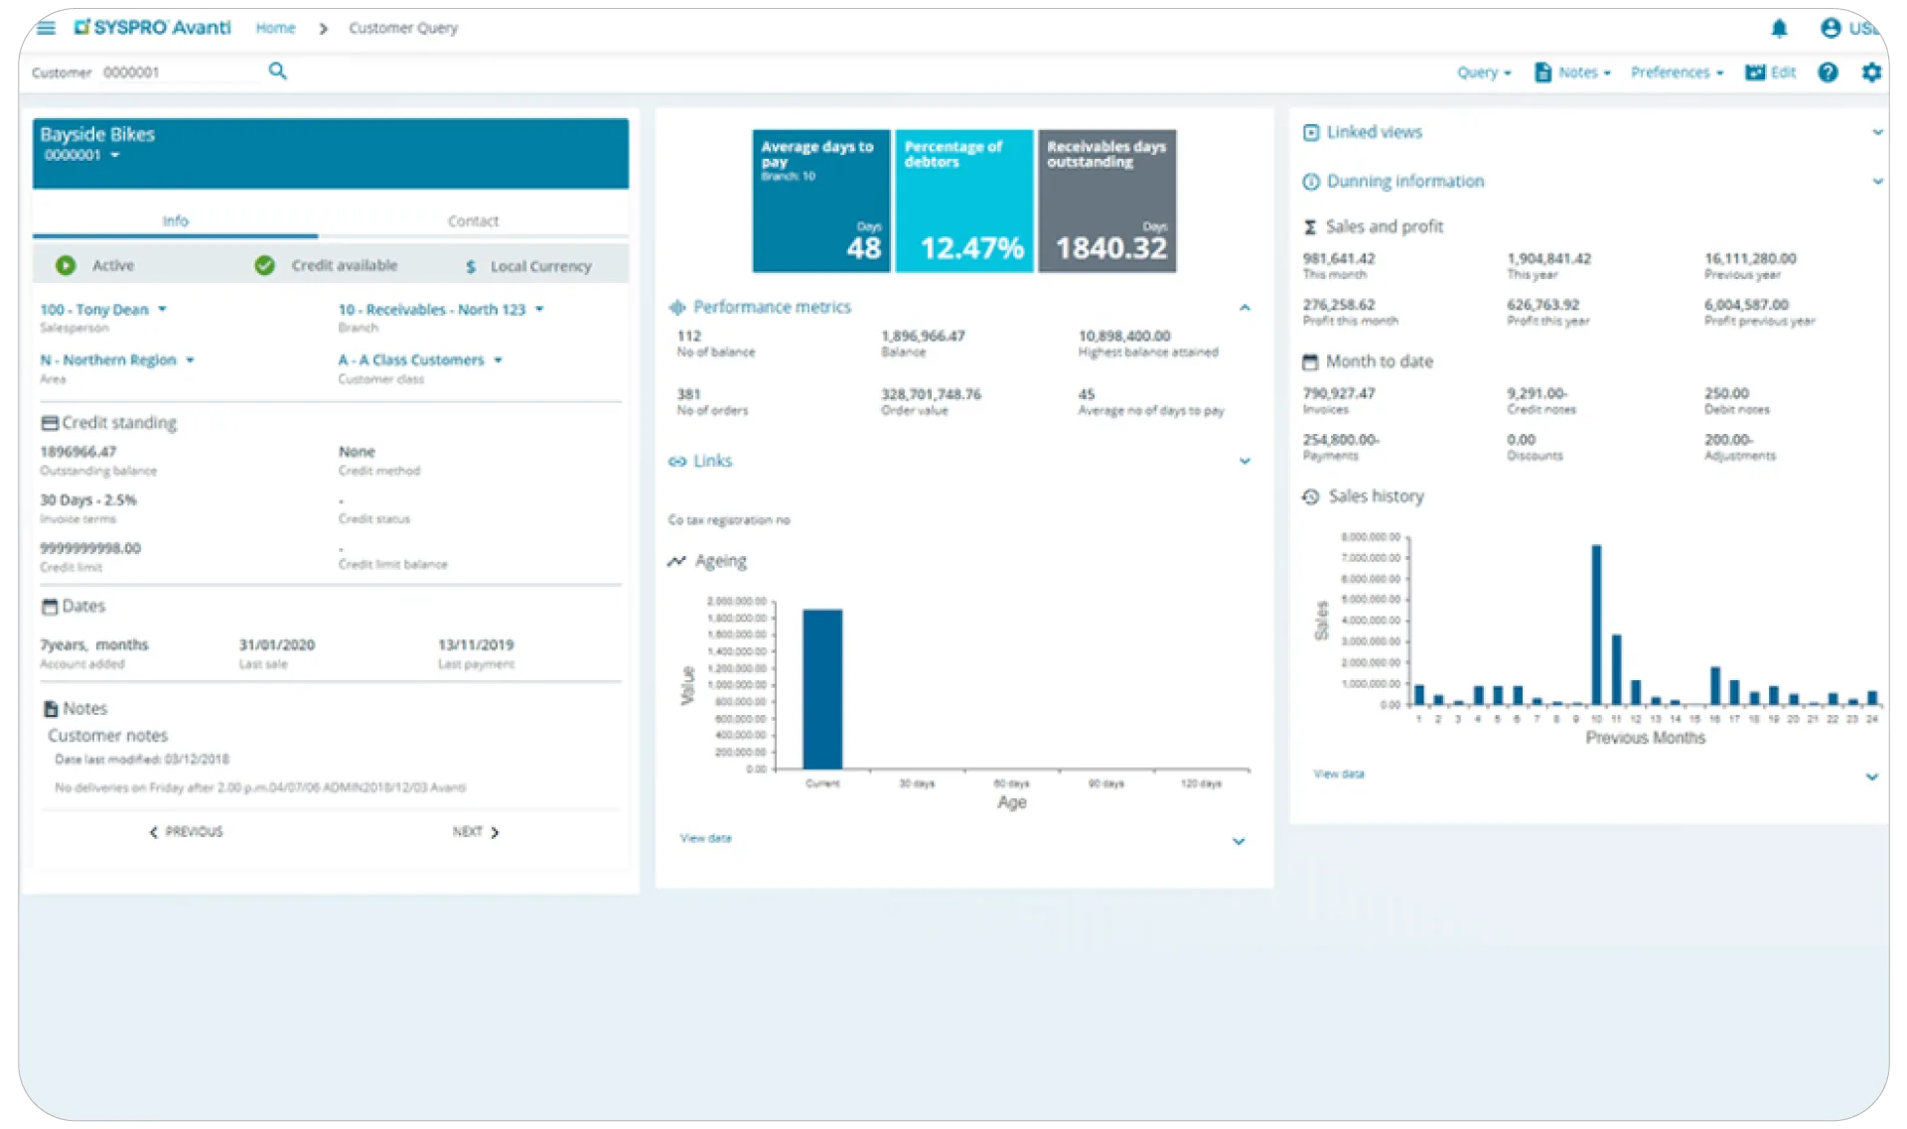
Task: Click the Notes document icon in toolbar
Action: click(x=1542, y=71)
